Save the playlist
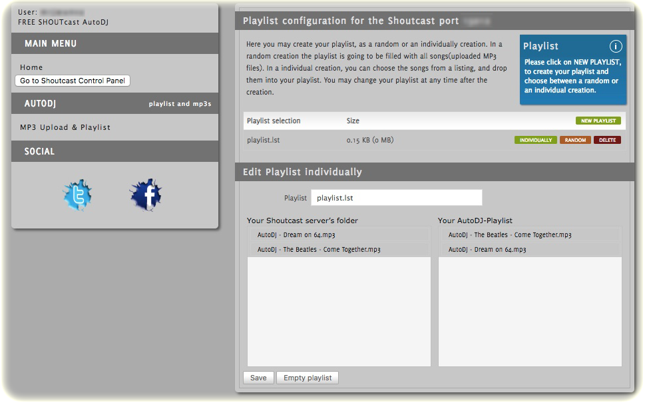This screenshot has width=645, height=403. pos(258,378)
